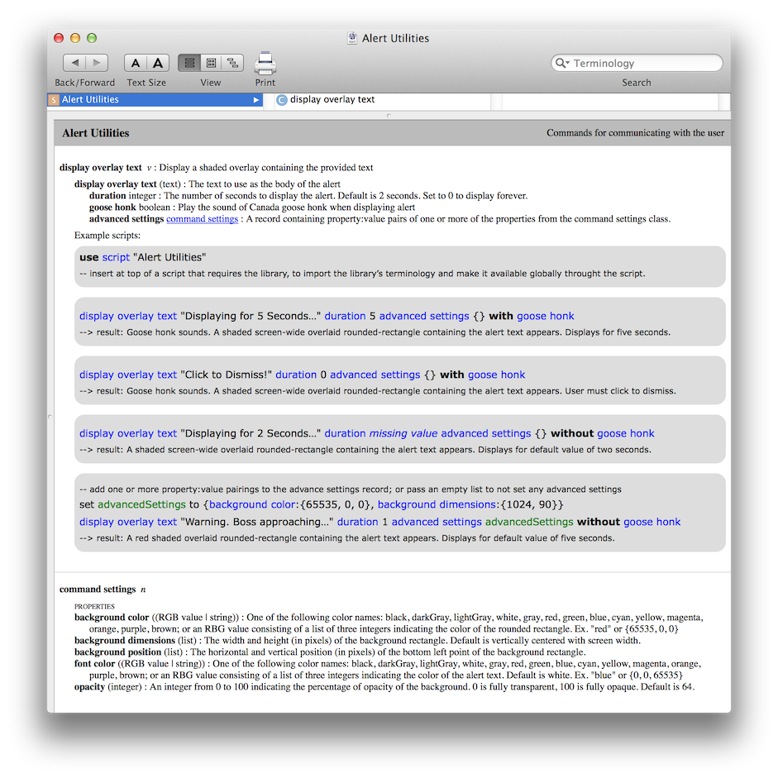Shrink text with the small A icon
This screenshot has height=778, width=778.
coord(135,62)
